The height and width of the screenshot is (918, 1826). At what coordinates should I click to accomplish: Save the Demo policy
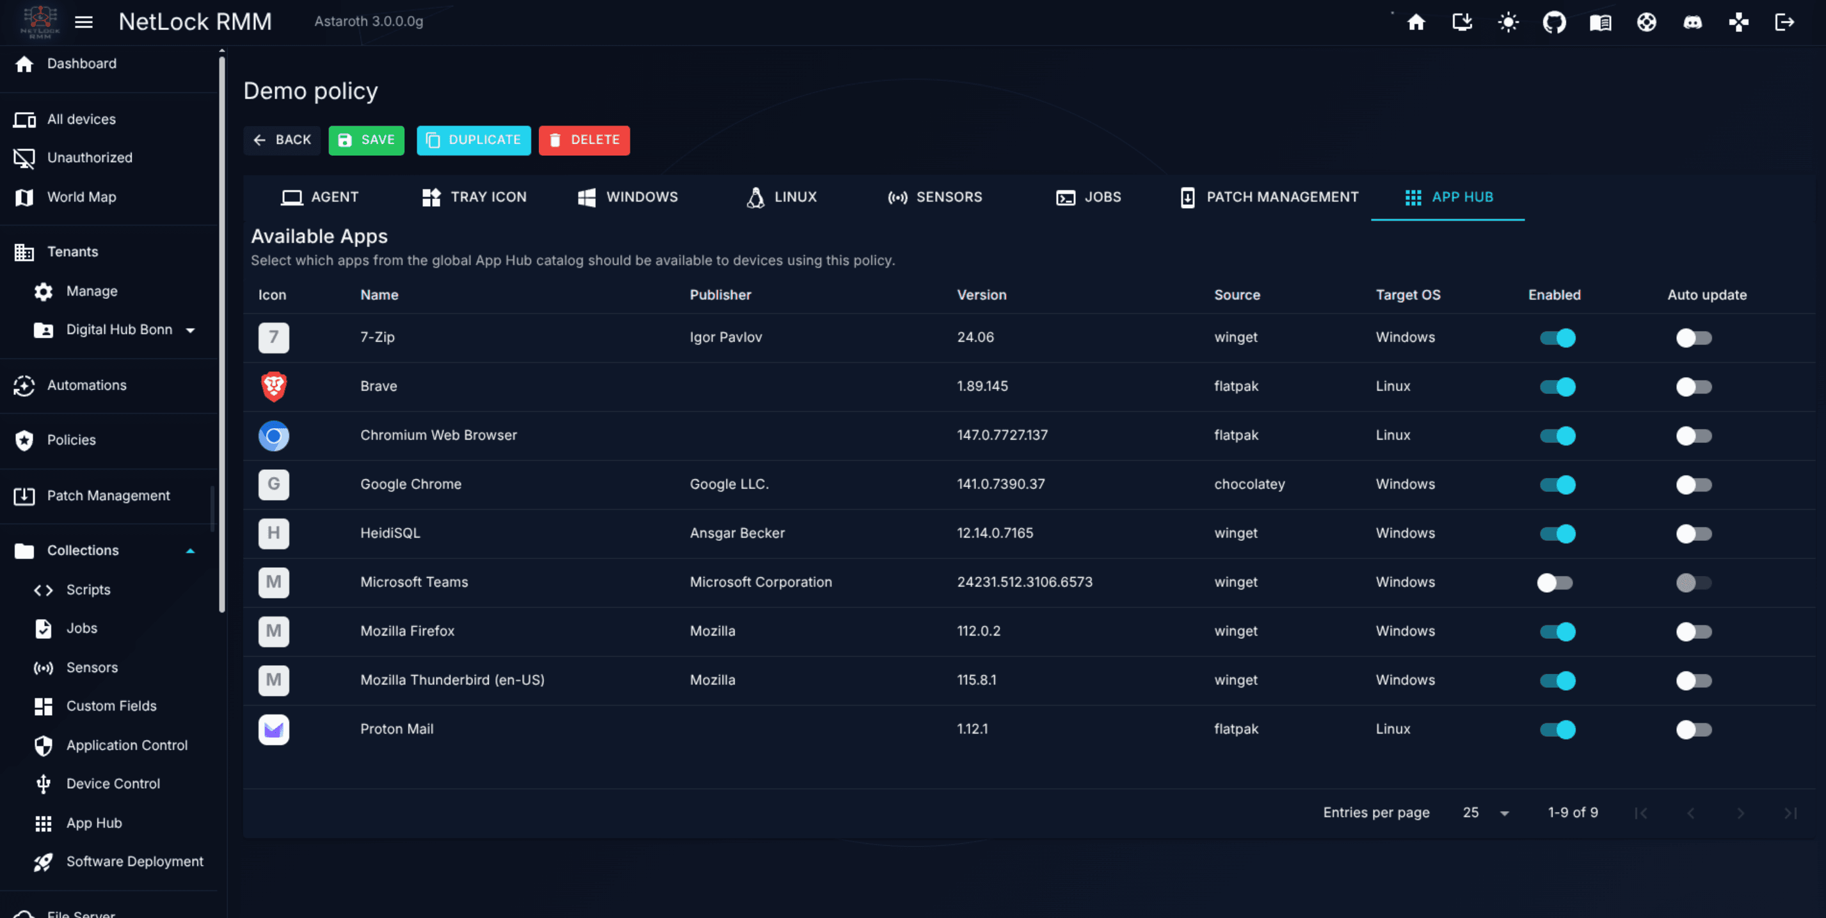coord(367,140)
